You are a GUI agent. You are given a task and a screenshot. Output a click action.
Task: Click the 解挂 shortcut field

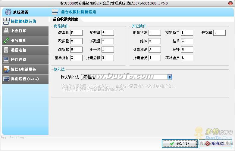coord(187,50)
